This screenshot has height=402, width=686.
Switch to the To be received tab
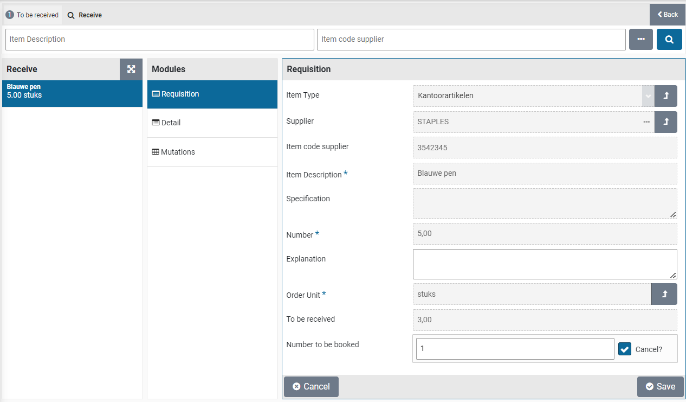(33, 15)
